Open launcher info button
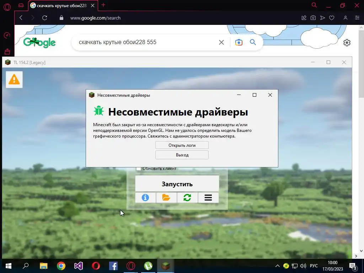Viewport: 364px width, 273px height. click(145, 198)
